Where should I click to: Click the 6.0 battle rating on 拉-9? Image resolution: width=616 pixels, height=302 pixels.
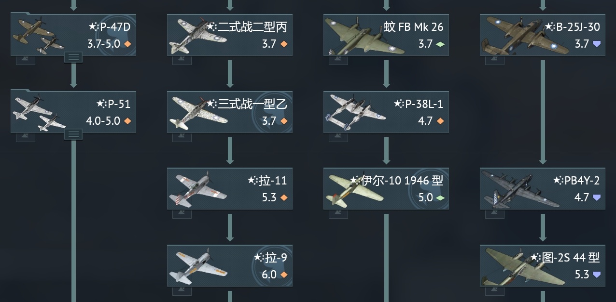[269, 275]
